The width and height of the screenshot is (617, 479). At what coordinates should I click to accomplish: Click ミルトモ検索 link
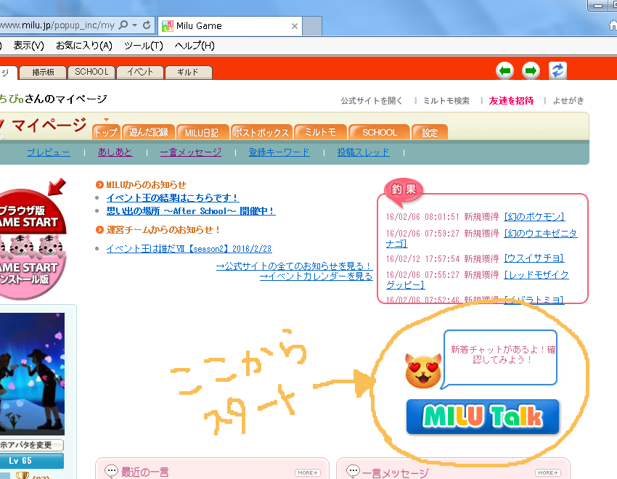pos(446,101)
